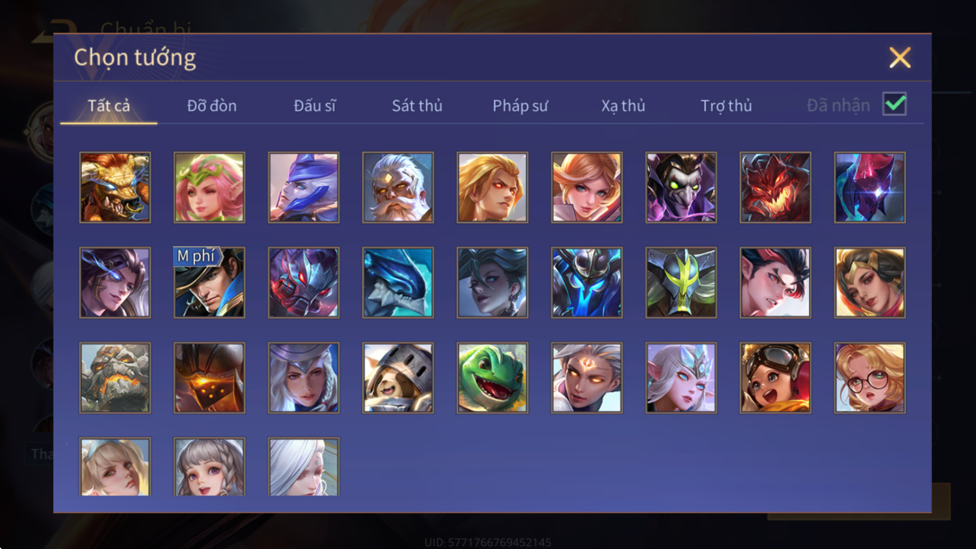The image size is (976, 549).
Task: Choose the girl with round glasses hero
Action: (870, 378)
